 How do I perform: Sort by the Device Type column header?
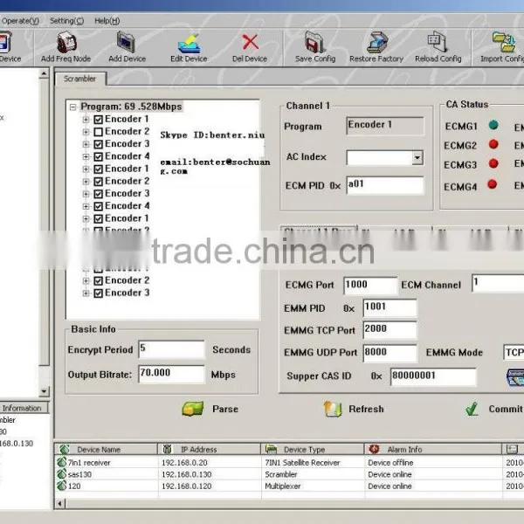pyautogui.click(x=313, y=449)
